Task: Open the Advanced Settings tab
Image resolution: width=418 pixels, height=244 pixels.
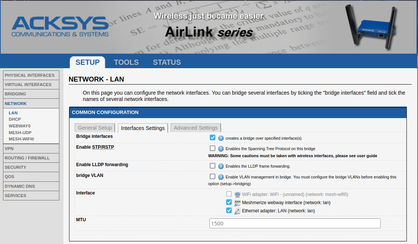Action: tap(196, 128)
